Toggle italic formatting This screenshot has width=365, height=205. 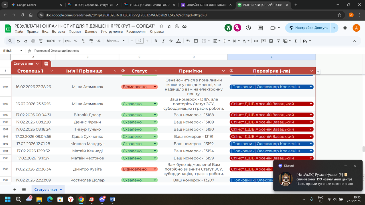(x=163, y=41)
